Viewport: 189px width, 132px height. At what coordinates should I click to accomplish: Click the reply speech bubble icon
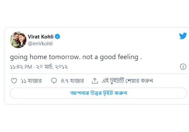click(x=54, y=81)
